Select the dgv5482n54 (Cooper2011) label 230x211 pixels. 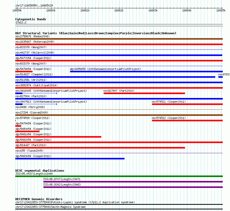click(33, 140)
